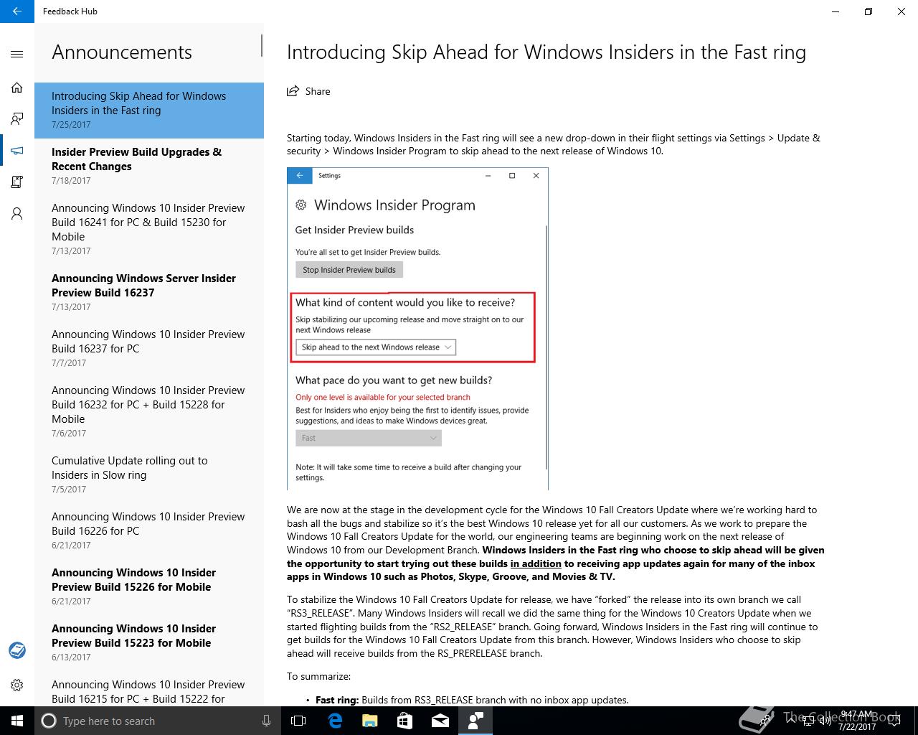The height and width of the screenshot is (735, 918).
Task: Open the Windows Start menu
Action: (17, 721)
